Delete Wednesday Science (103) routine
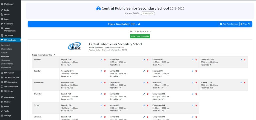Image resolution: width=256 pixels, height=120 pixels. tap(245, 83)
